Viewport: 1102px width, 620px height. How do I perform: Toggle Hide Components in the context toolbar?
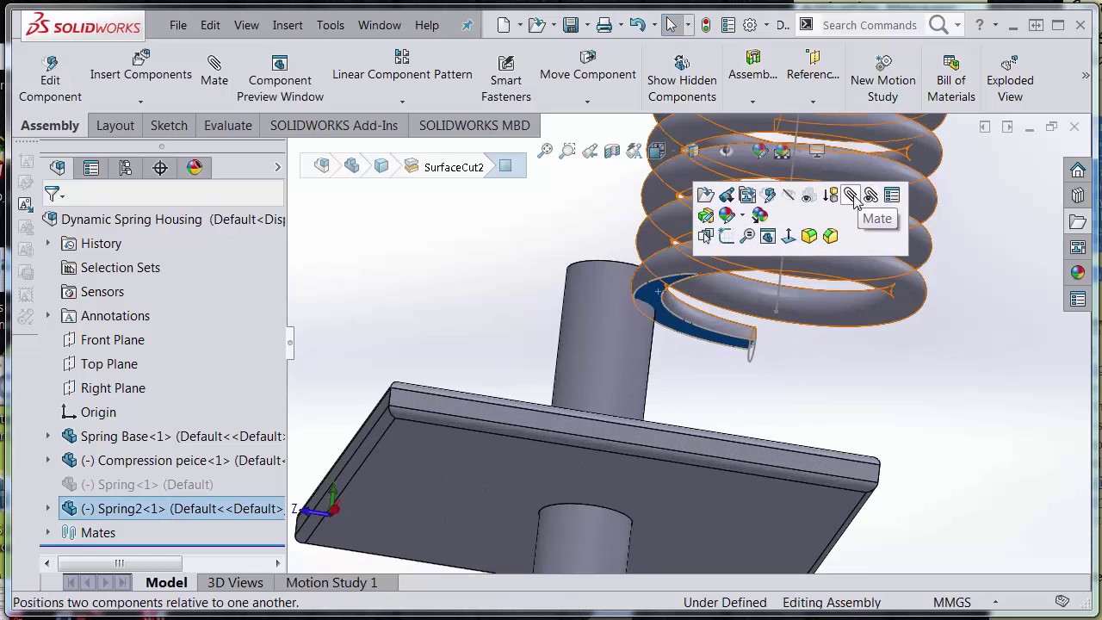(789, 195)
